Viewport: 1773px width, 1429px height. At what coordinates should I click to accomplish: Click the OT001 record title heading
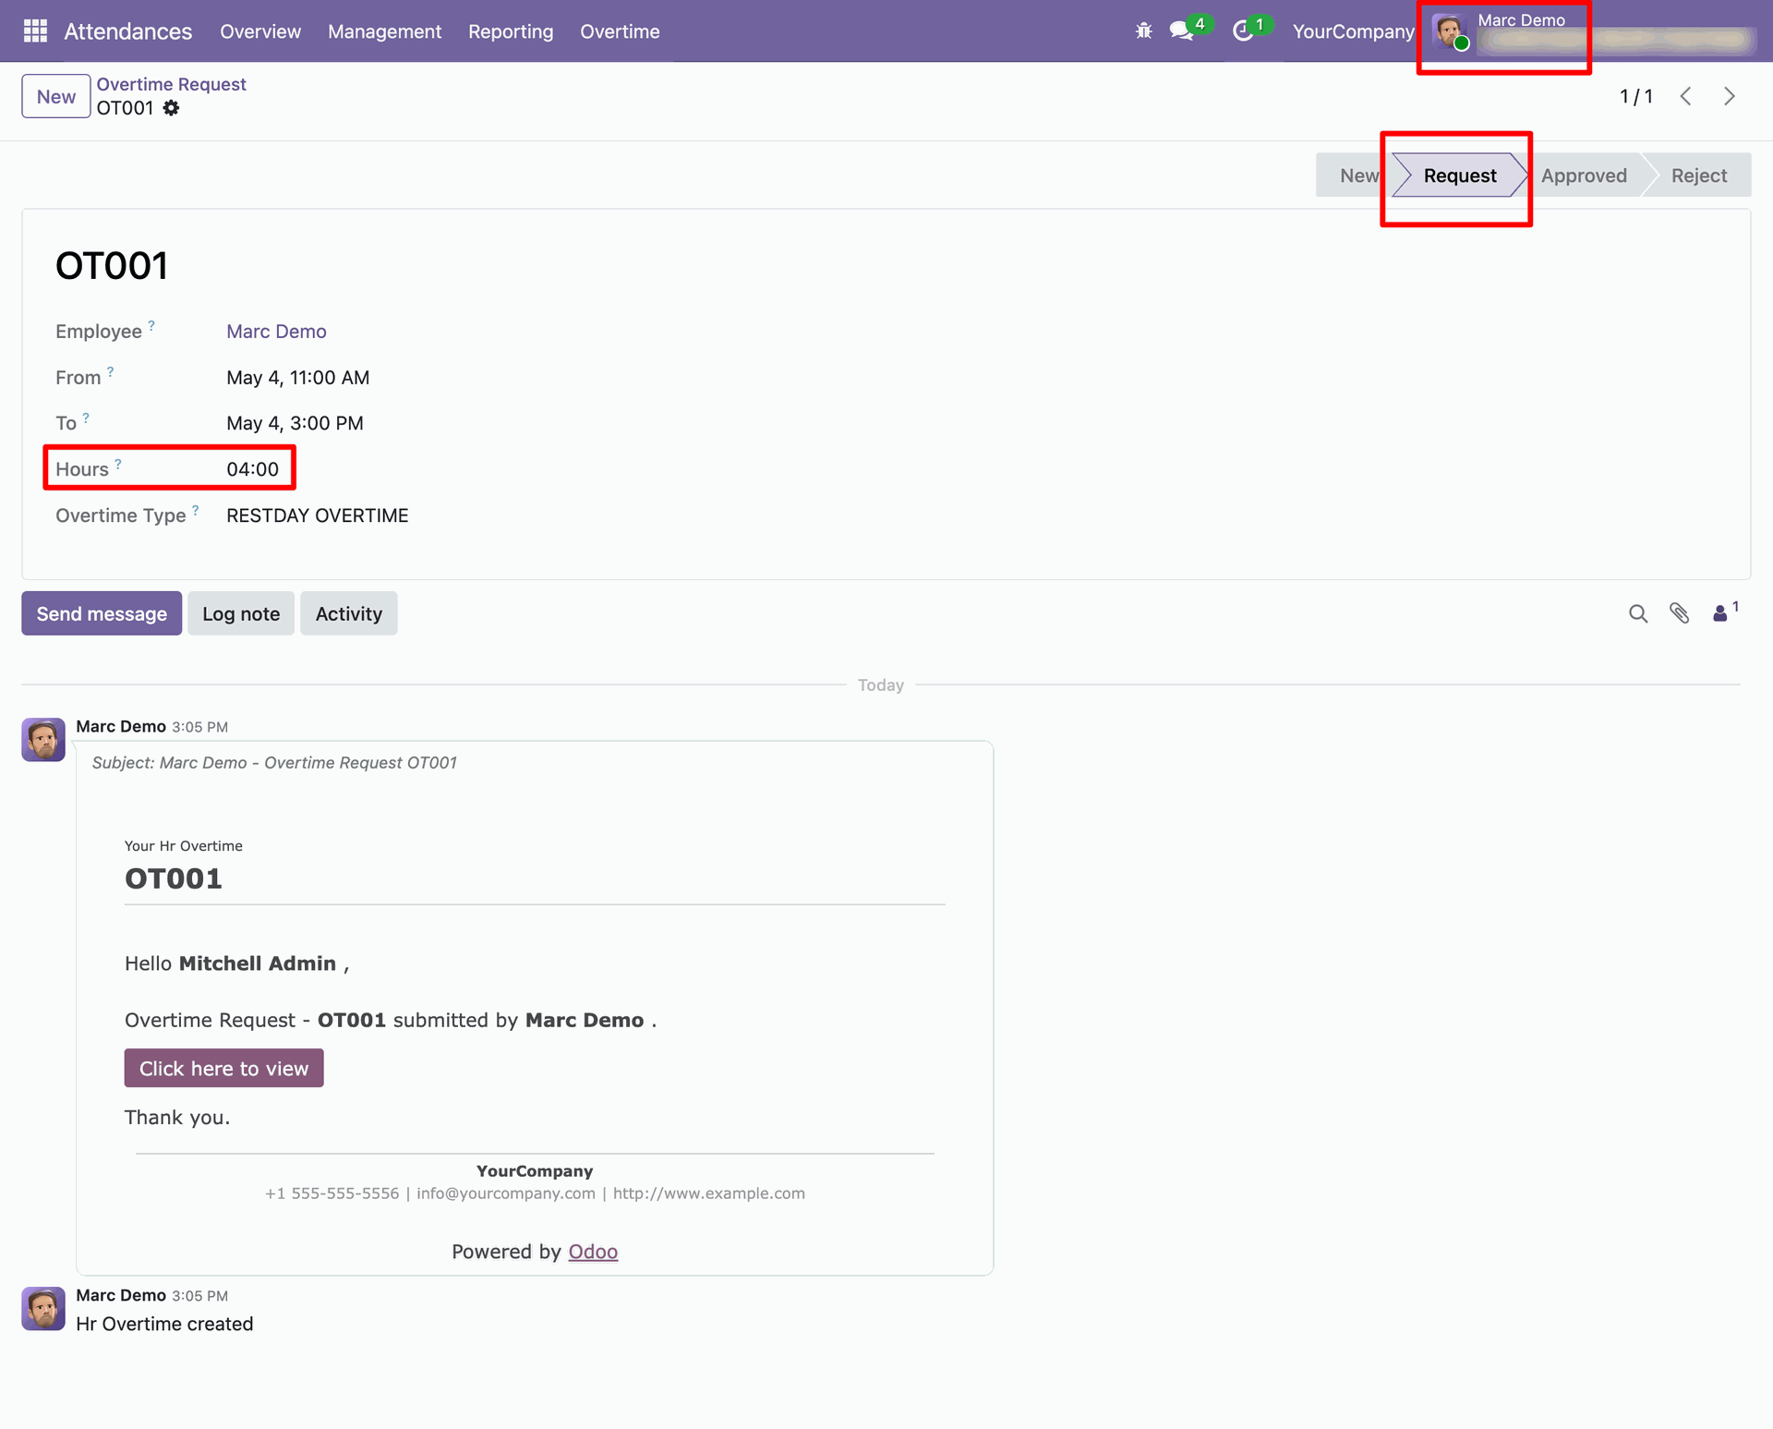[112, 266]
